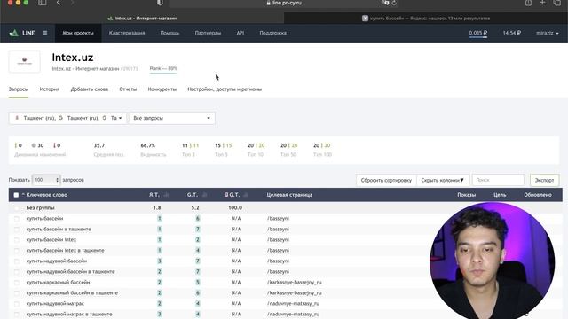Click the shield privacy report icon

[160, 3]
